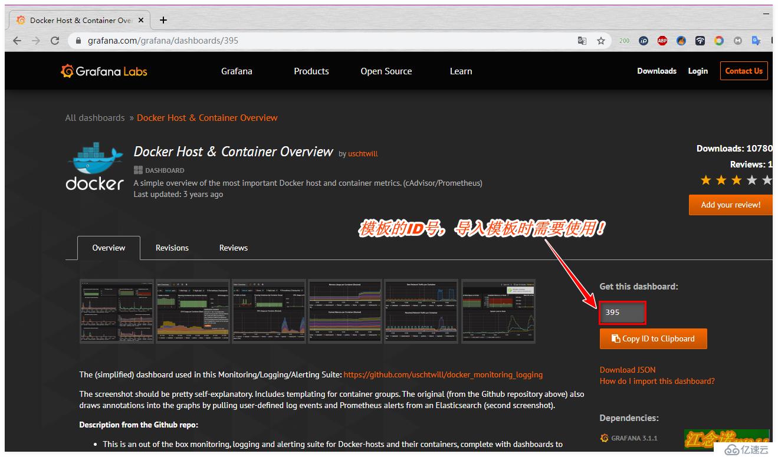
Task: Open the third dashboard screenshot thumbnail
Action: point(269,311)
